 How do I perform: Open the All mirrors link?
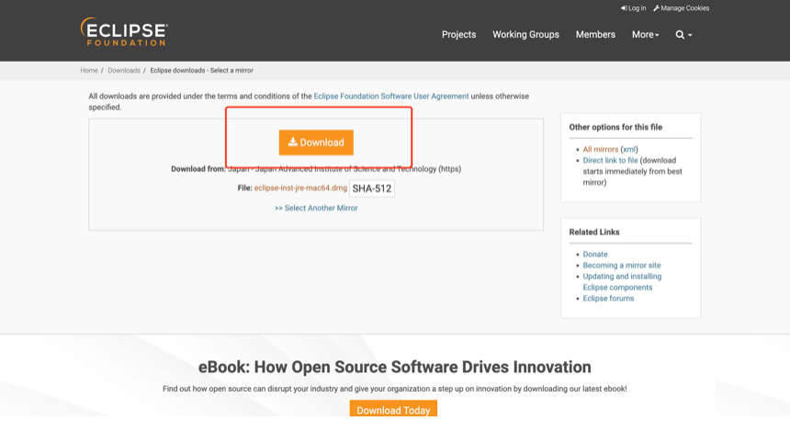tap(600, 149)
